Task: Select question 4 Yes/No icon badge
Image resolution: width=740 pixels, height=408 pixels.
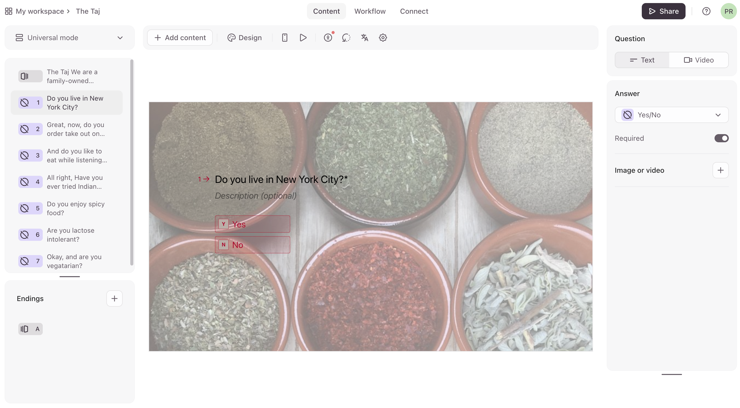Action: tap(31, 182)
